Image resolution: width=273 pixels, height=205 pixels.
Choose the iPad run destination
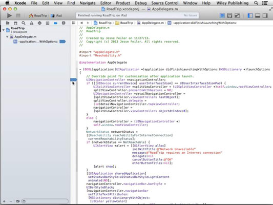click(x=56, y=16)
